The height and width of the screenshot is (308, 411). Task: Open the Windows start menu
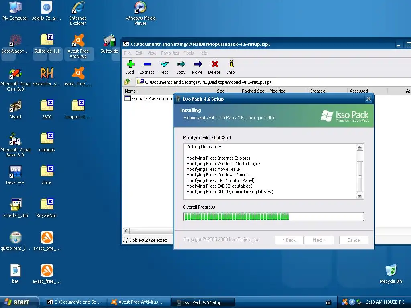[x=19, y=302]
